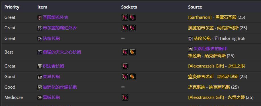The width and height of the screenshot is (261, 106).
Task: Click the first red gem in Sartharion row
Action: click(x=125, y=17)
